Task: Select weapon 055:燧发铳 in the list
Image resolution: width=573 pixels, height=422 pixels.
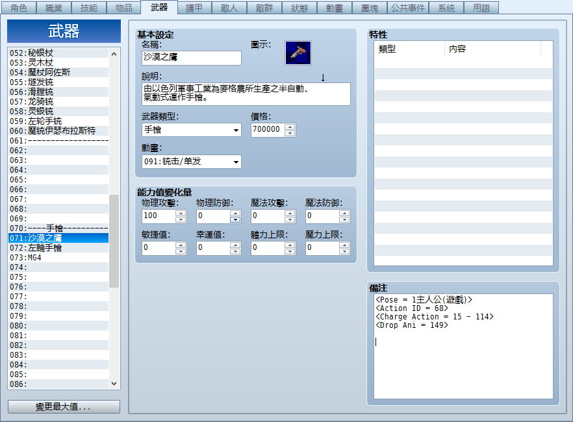Action: point(58,82)
